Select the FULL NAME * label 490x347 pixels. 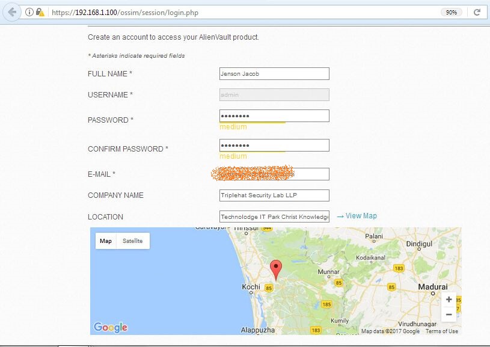pos(110,74)
